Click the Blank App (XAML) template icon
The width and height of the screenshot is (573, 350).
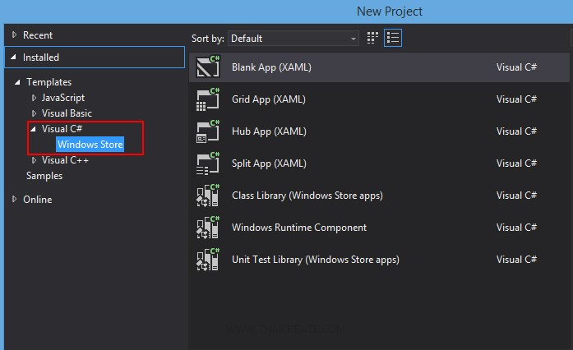[207, 67]
